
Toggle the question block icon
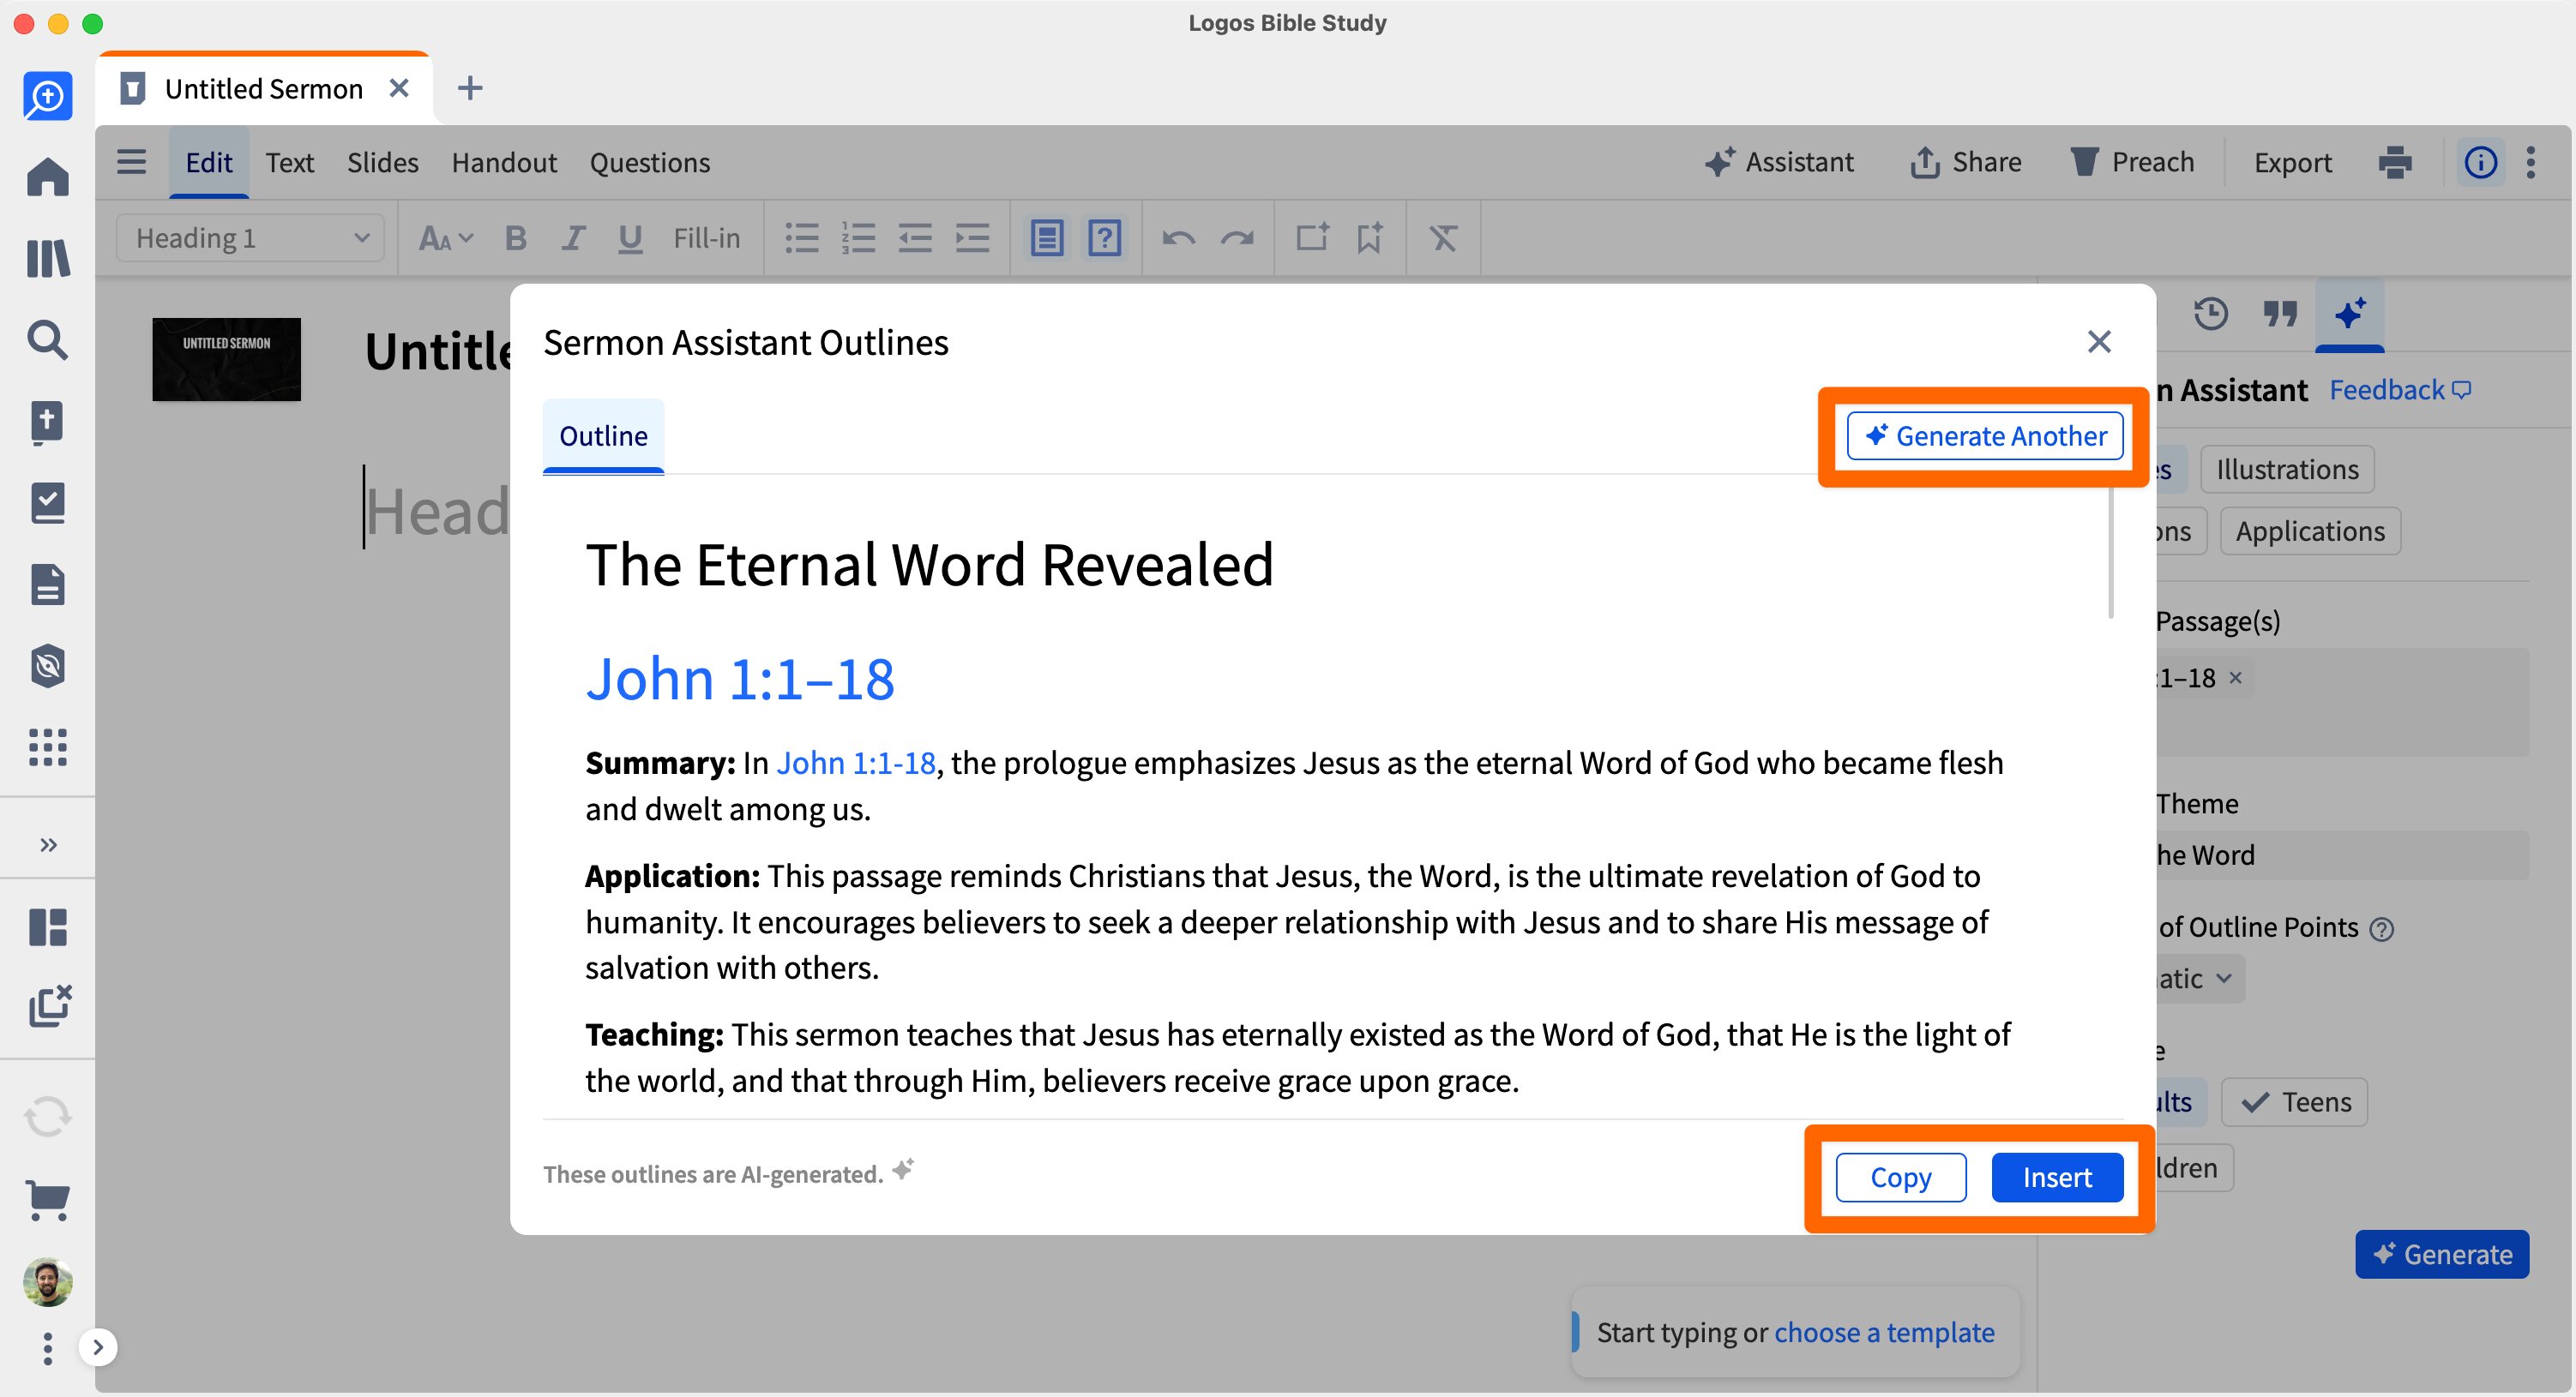pyautogui.click(x=1104, y=237)
